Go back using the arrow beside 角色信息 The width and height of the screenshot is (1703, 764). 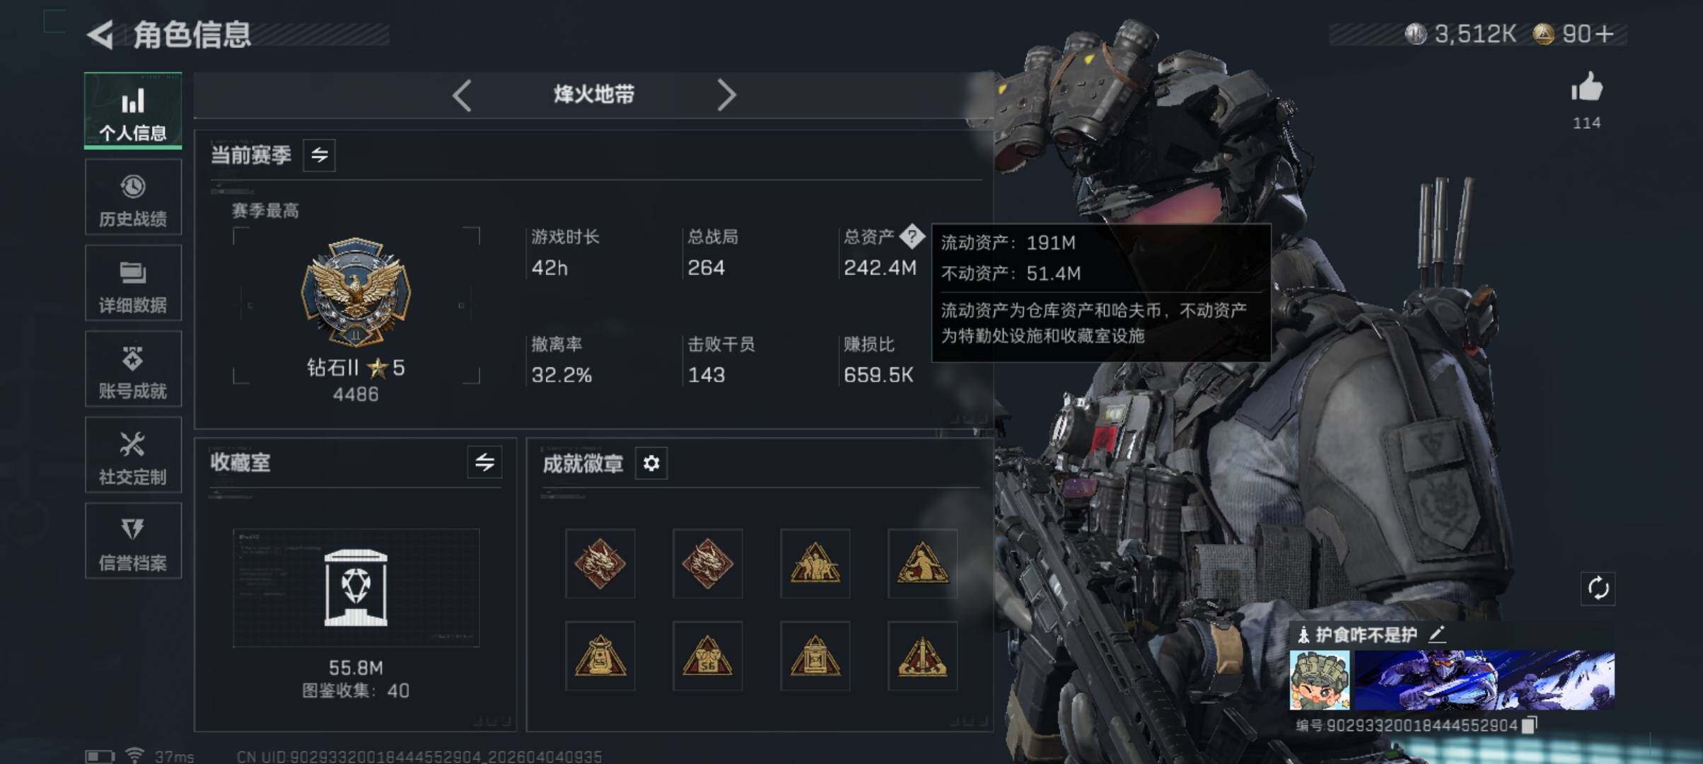coord(100,35)
